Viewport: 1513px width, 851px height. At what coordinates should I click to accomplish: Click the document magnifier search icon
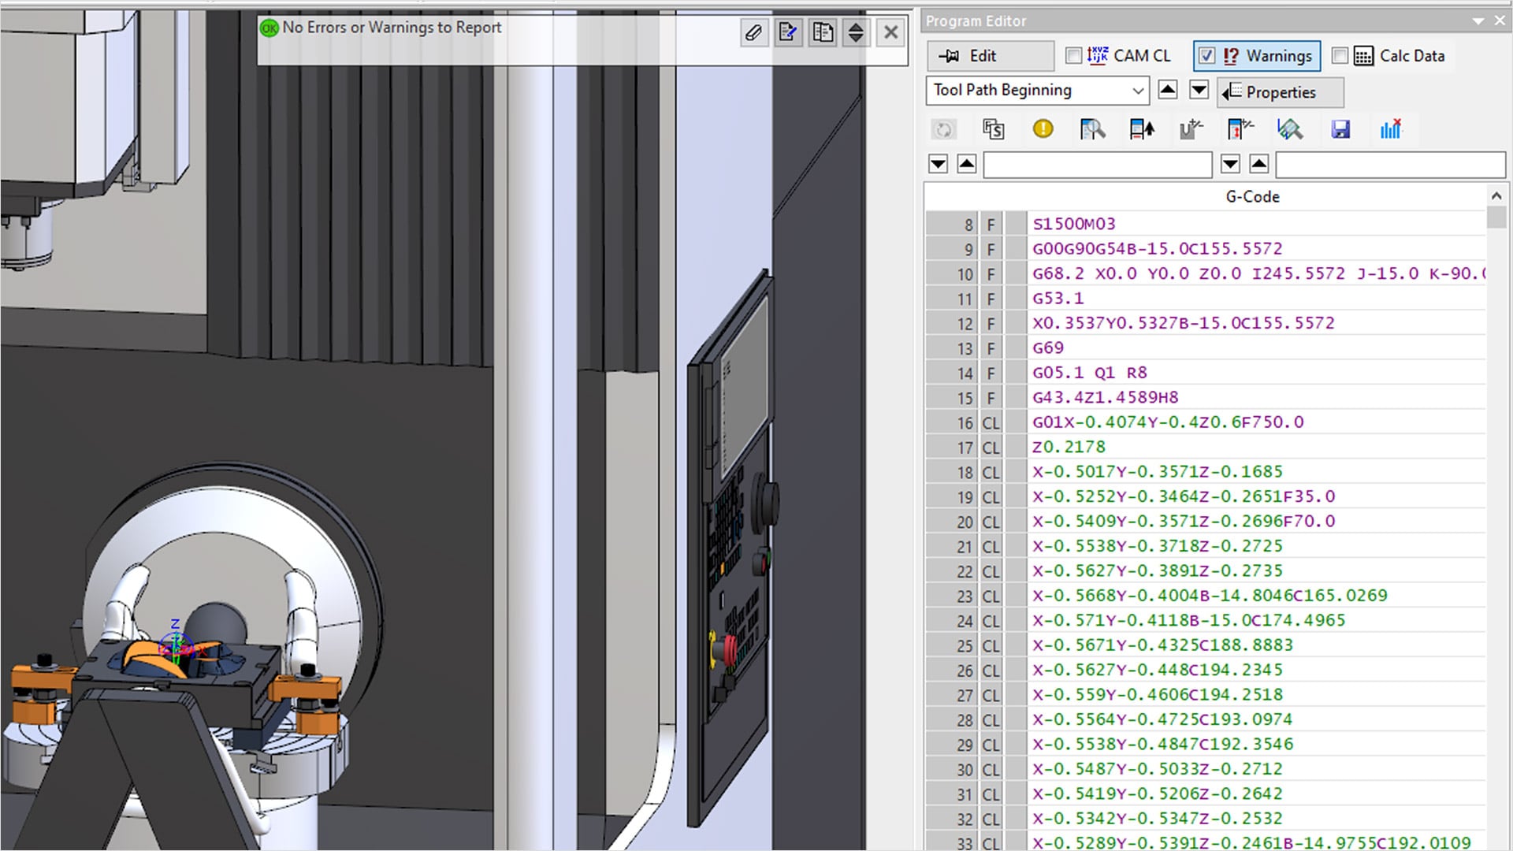coord(1092,129)
